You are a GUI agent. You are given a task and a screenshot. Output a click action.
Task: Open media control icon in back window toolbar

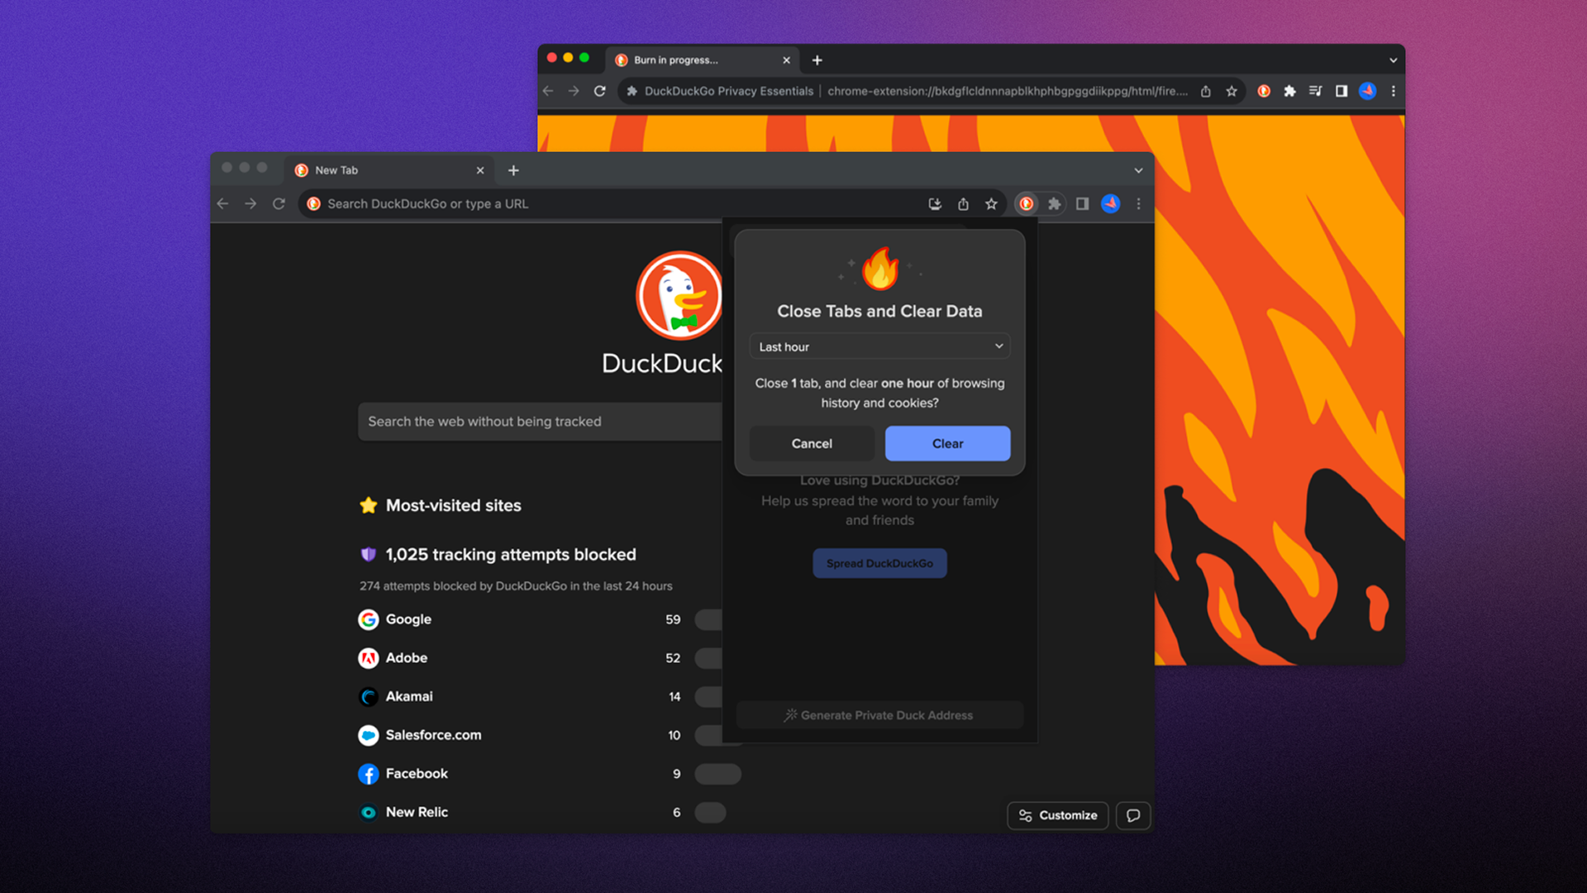[1315, 91]
